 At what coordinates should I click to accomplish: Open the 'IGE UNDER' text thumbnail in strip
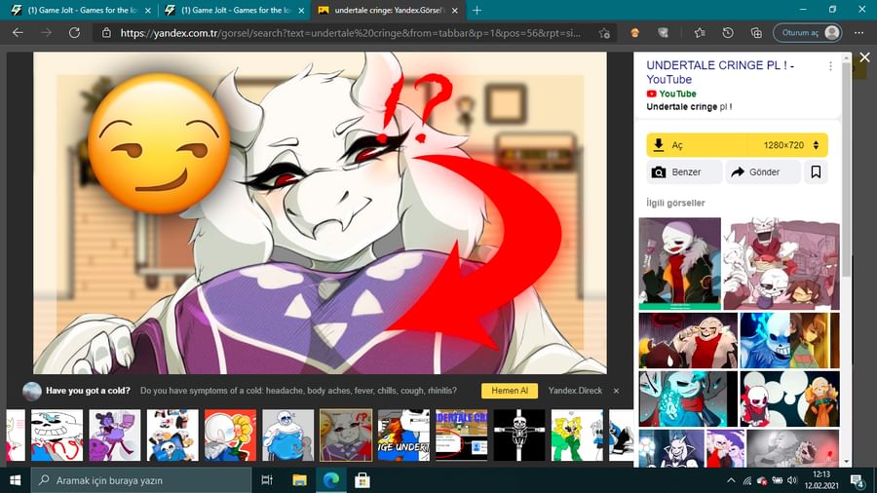pos(403,435)
